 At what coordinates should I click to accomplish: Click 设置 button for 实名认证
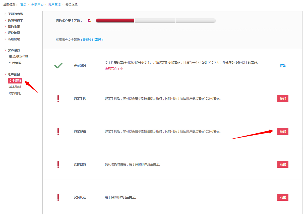click(283, 197)
